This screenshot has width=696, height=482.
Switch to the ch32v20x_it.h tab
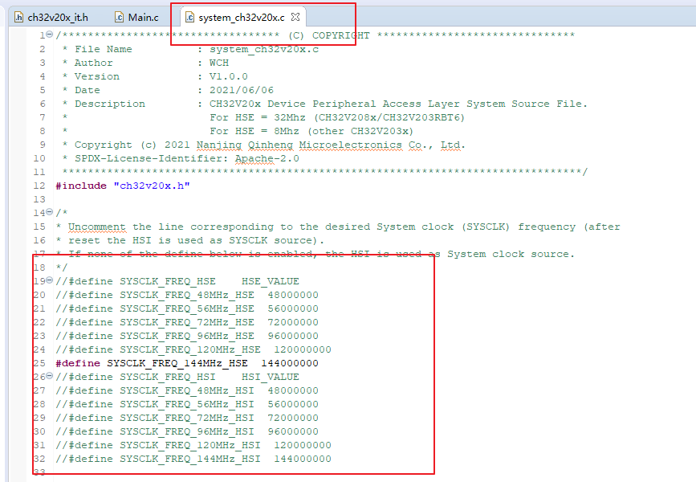[57, 17]
